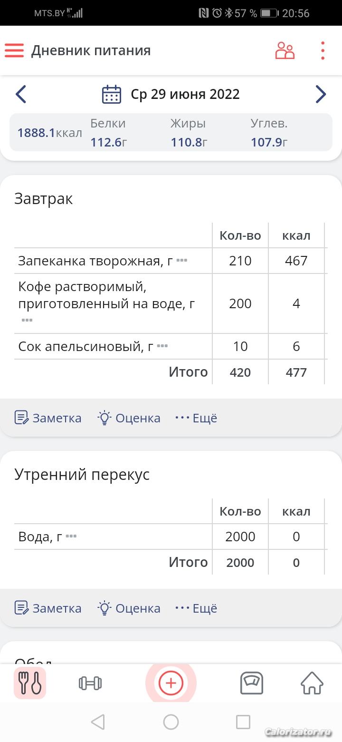Tap the red plus add button
The image size is (342, 742).
click(x=171, y=683)
